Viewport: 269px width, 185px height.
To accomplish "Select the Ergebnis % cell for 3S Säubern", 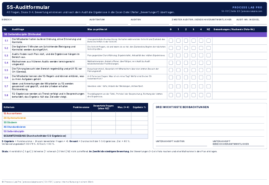I will tap(139, 123).
